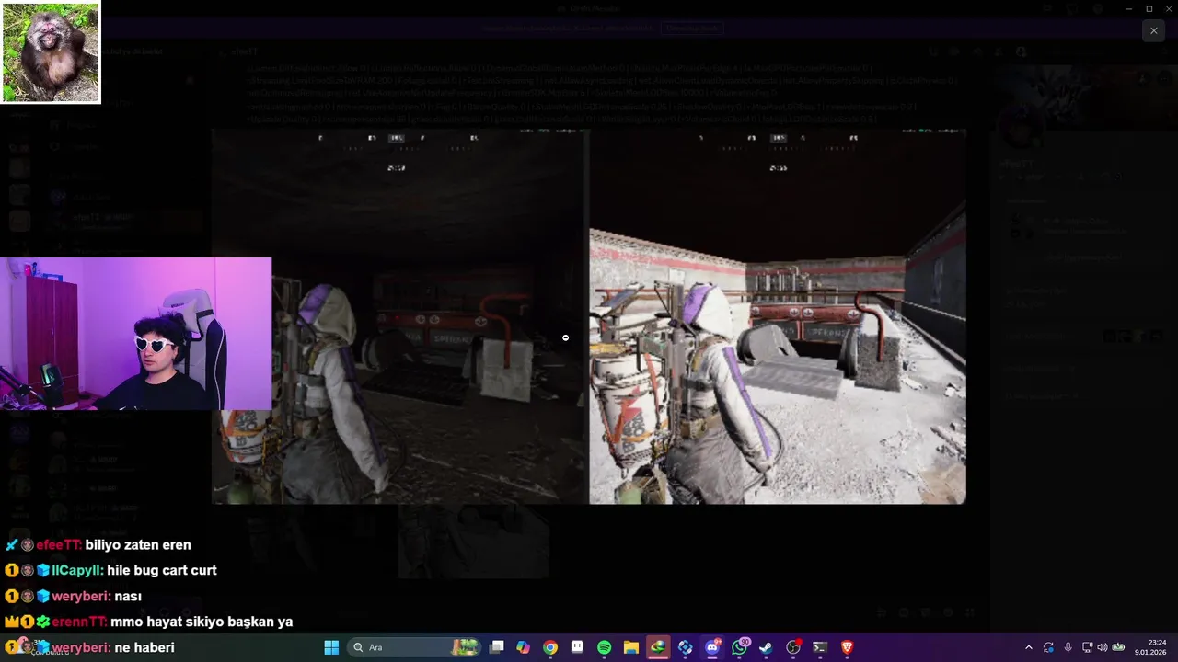Viewport: 1178px width, 662px height.
Task: Open OBS Studio from the taskbar
Action: coord(792,647)
